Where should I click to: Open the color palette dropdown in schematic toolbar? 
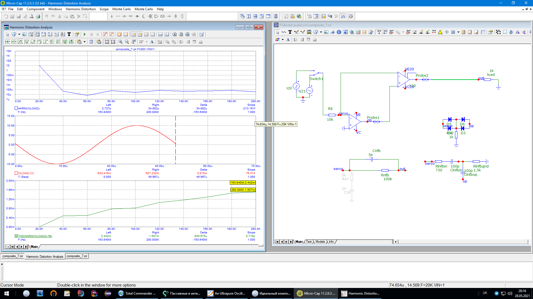283,40
